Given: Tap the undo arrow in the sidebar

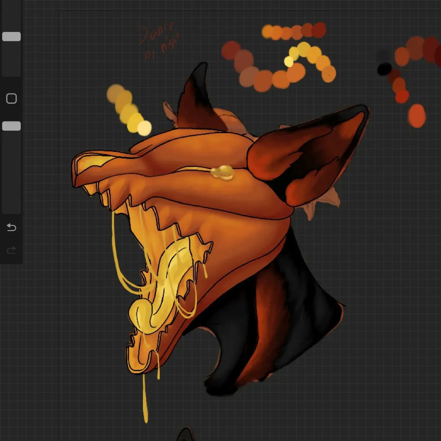Looking at the screenshot, I should point(11,227).
